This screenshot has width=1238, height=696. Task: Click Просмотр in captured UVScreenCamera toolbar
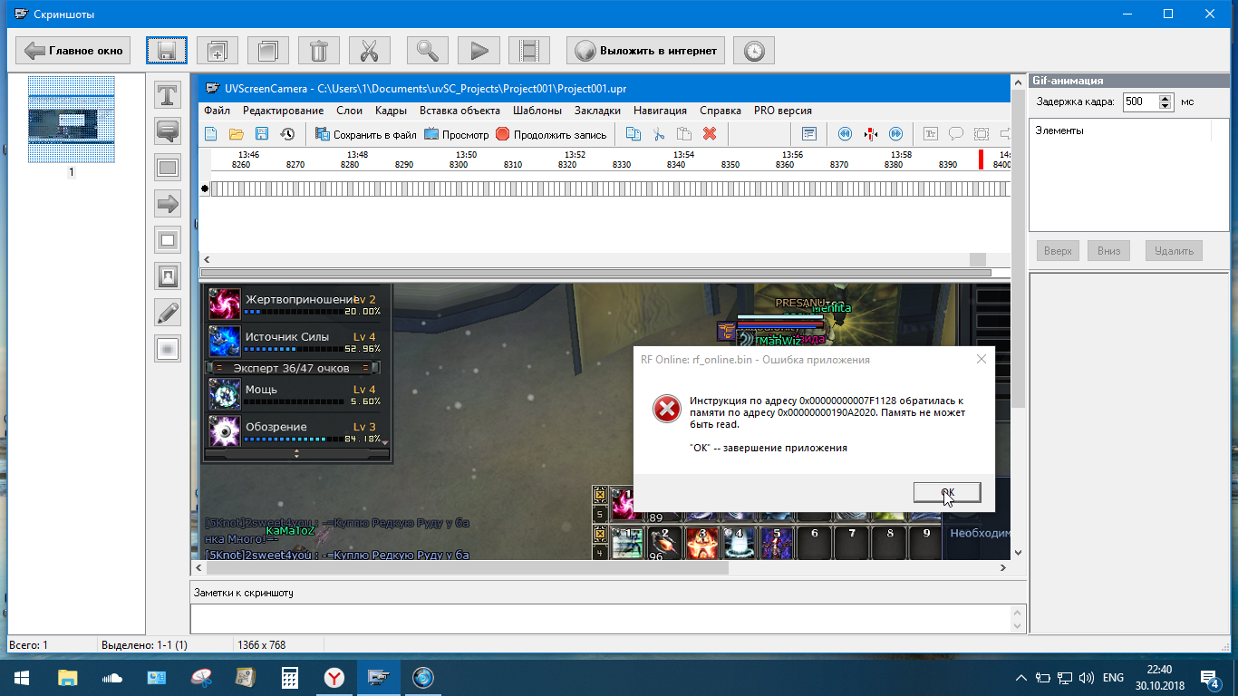pyautogui.click(x=457, y=134)
